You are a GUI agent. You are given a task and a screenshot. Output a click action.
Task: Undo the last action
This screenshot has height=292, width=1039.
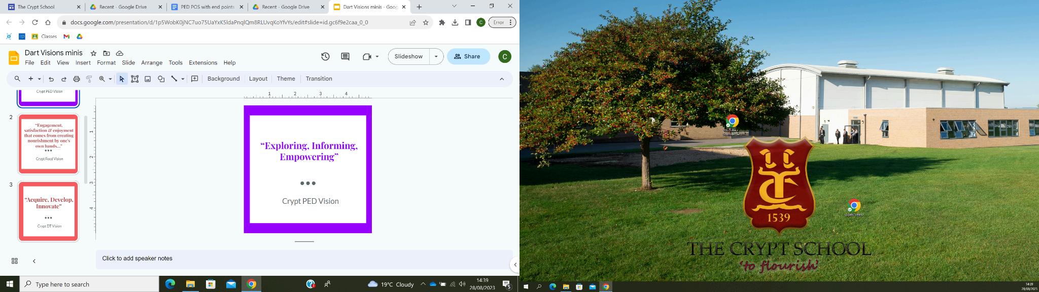(51, 79)
